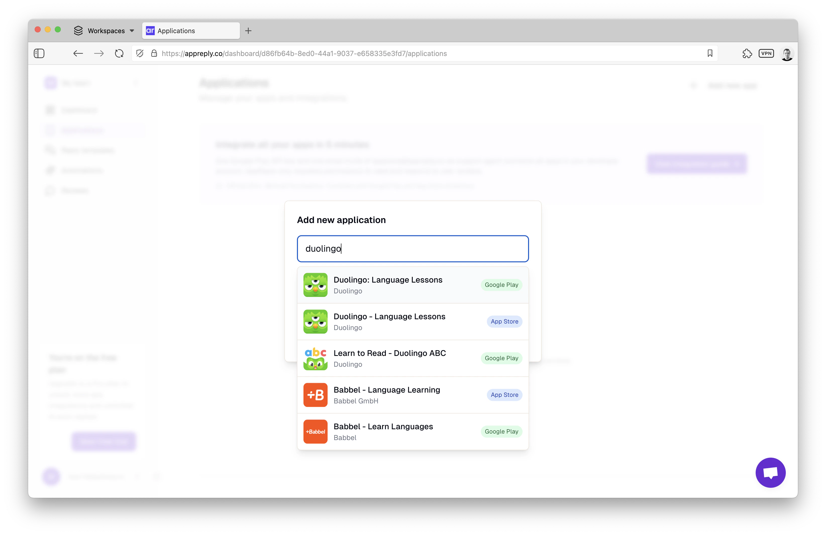
Task: Click the Duolingo owl icon of Google Play result
Action: [x=315, y=285]
